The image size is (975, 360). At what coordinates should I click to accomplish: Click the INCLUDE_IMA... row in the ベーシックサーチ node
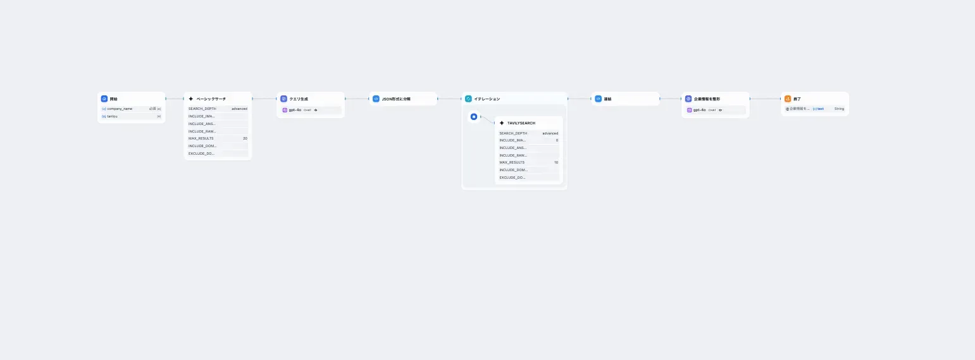click(x=218, y=116)
